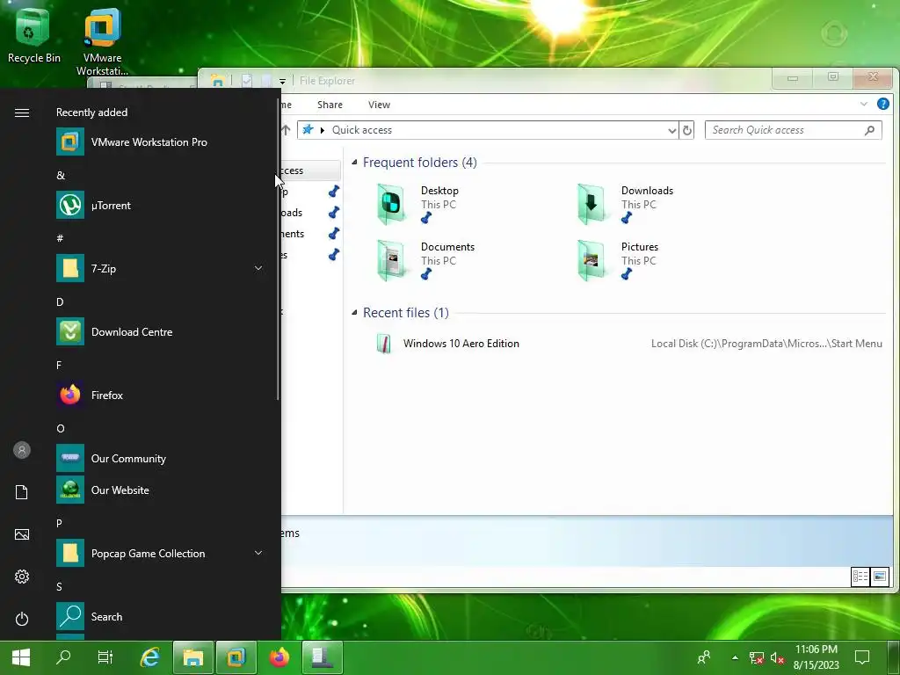Open the View ribbon tab
Viewport: 900px width, 675px height.
point(379,105)
